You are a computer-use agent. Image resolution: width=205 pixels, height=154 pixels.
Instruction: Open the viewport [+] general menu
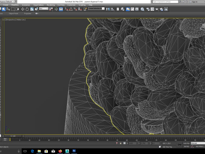[x=4, y=20]
